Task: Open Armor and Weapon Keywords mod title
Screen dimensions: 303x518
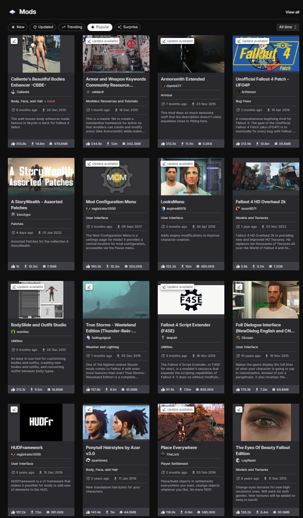Action: (116, 82)
